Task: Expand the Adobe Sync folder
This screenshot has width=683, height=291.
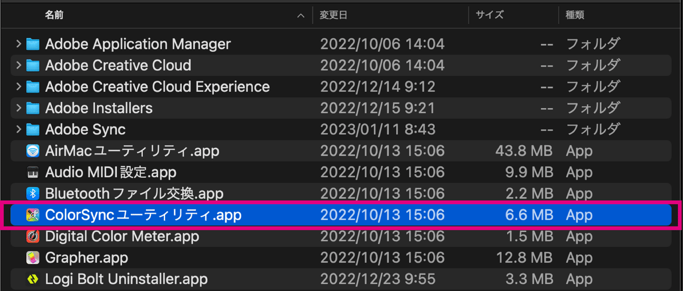Action: pos(19,130)
